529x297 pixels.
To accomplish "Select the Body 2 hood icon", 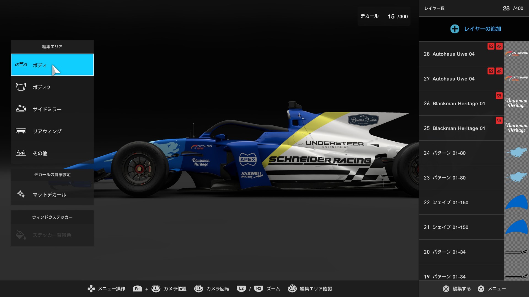I will [21, 87].
